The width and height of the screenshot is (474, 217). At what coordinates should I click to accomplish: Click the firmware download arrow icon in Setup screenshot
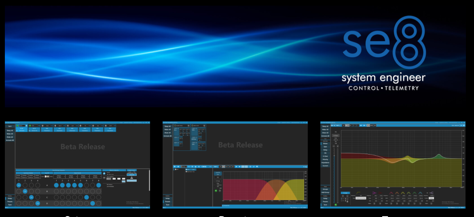[132, 177]
